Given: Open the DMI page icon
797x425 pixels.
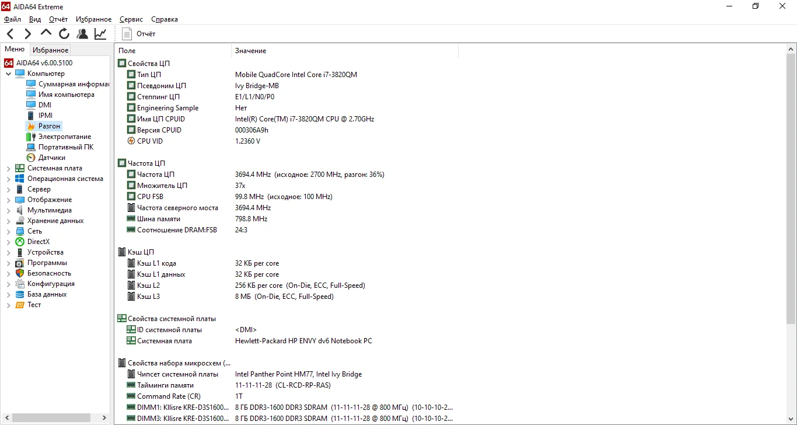Looking at the screenshot, I should [31, 105].
